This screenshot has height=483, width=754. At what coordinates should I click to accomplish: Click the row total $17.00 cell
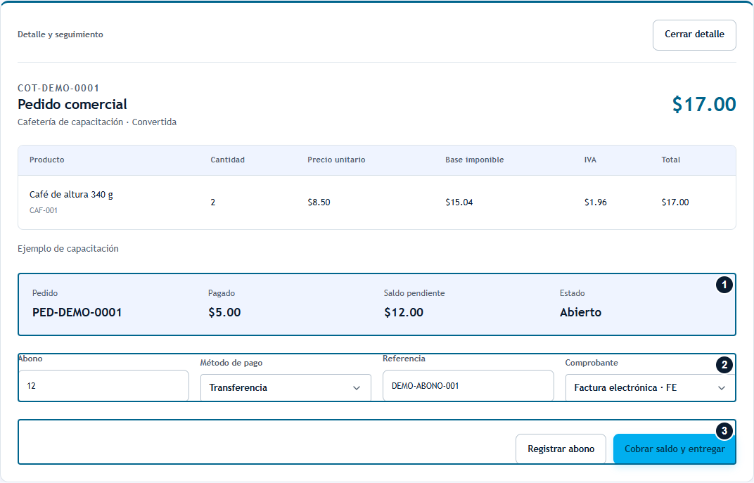(675, 202)
